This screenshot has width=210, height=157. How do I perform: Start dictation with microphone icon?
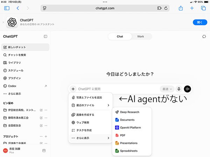point(179,89)
